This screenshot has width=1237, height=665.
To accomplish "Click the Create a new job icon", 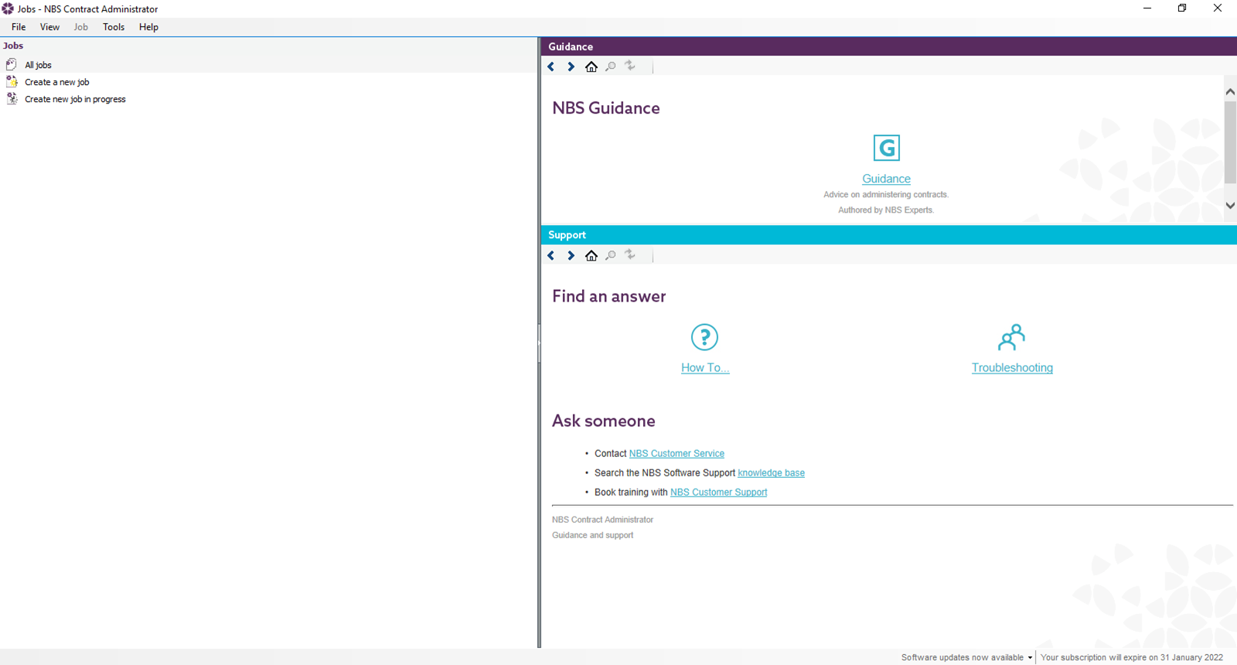I will [11, 81].
